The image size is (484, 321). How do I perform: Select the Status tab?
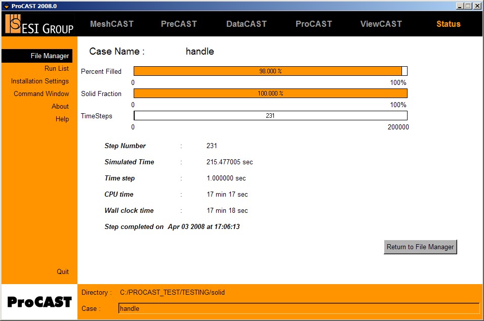[448, 24]
